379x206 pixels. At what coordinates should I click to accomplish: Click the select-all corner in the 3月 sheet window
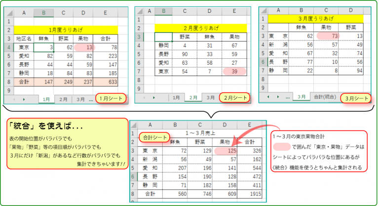click(264, 10)
